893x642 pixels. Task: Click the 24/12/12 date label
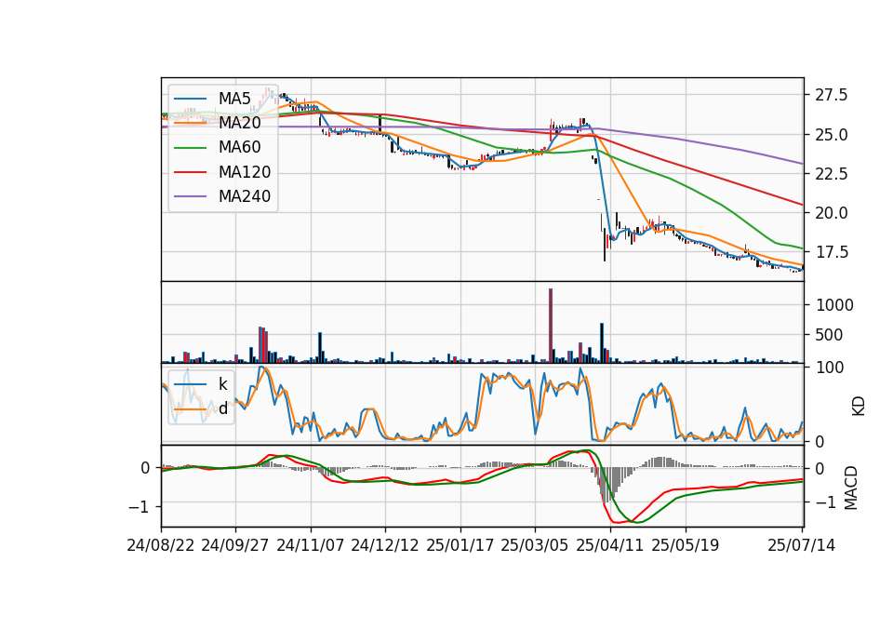tap(385, 545)
